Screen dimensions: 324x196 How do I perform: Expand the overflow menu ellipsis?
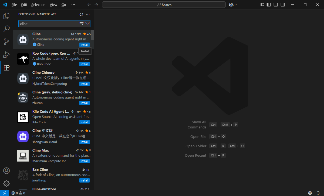[x=73, y=5]
